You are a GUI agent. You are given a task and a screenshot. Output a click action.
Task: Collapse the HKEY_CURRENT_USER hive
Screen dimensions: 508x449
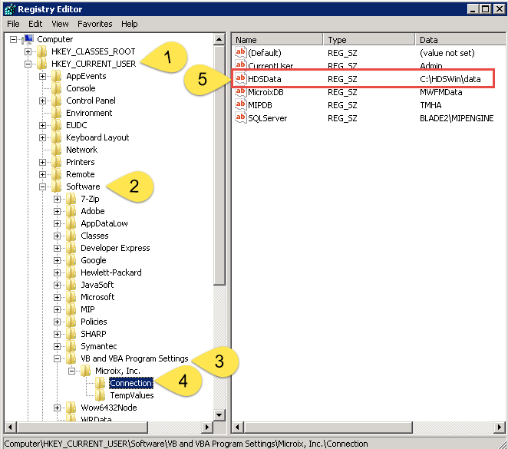pos(28,64)
